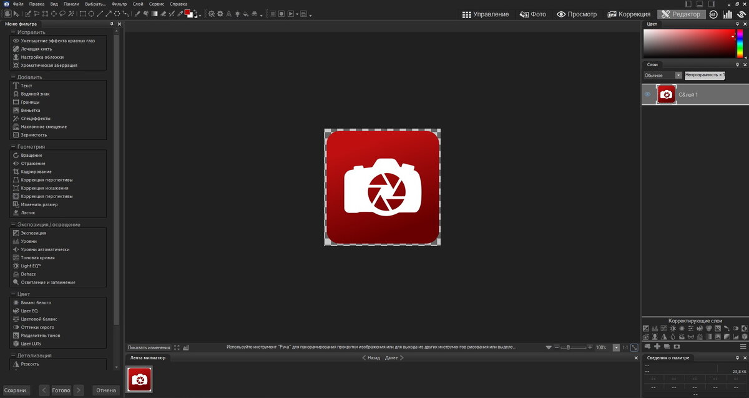
Task: Go back with the Назад button
Action: [x=371, y=358]
